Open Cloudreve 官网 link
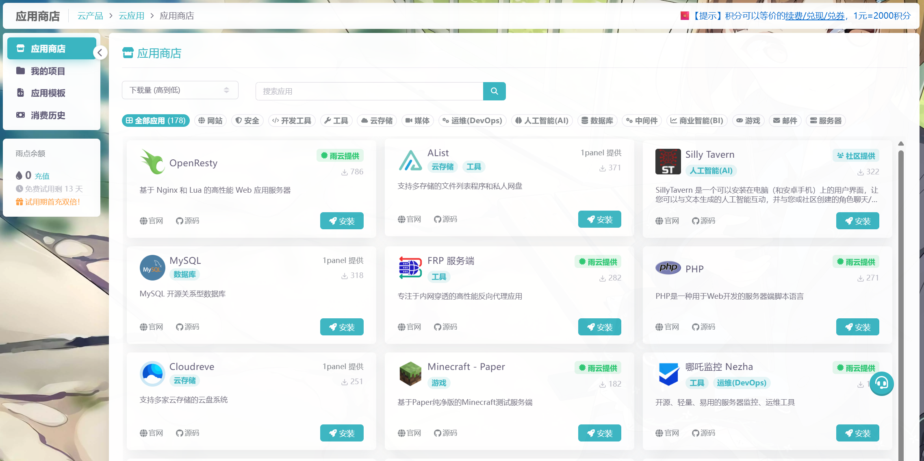 [x=152, y=433]
